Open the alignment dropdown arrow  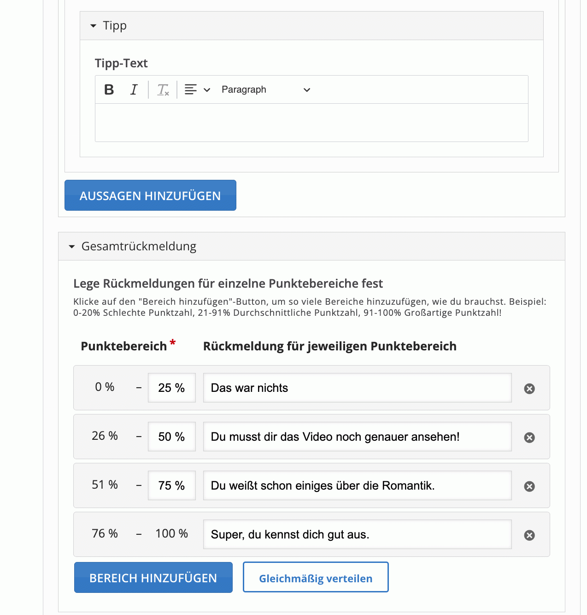point(207,90)
